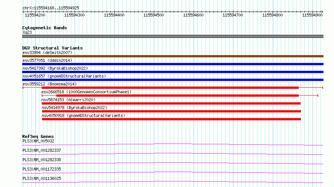This screenshot has width=334, height=187.
Task: Click the magenta PLS3|NM_001136025 intron line
Action: pyautogui.click(x=173, y=182)
